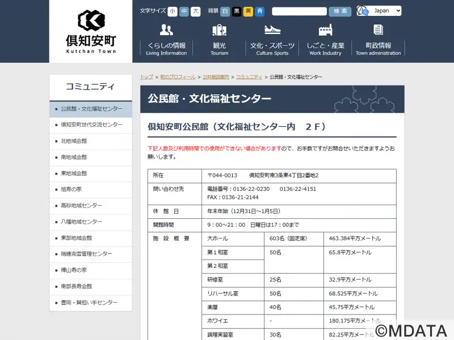The width and height of the screenshot is (454, 340).
Task: Open the 文化・スポーツ sneaker icon
Action: 272,30
